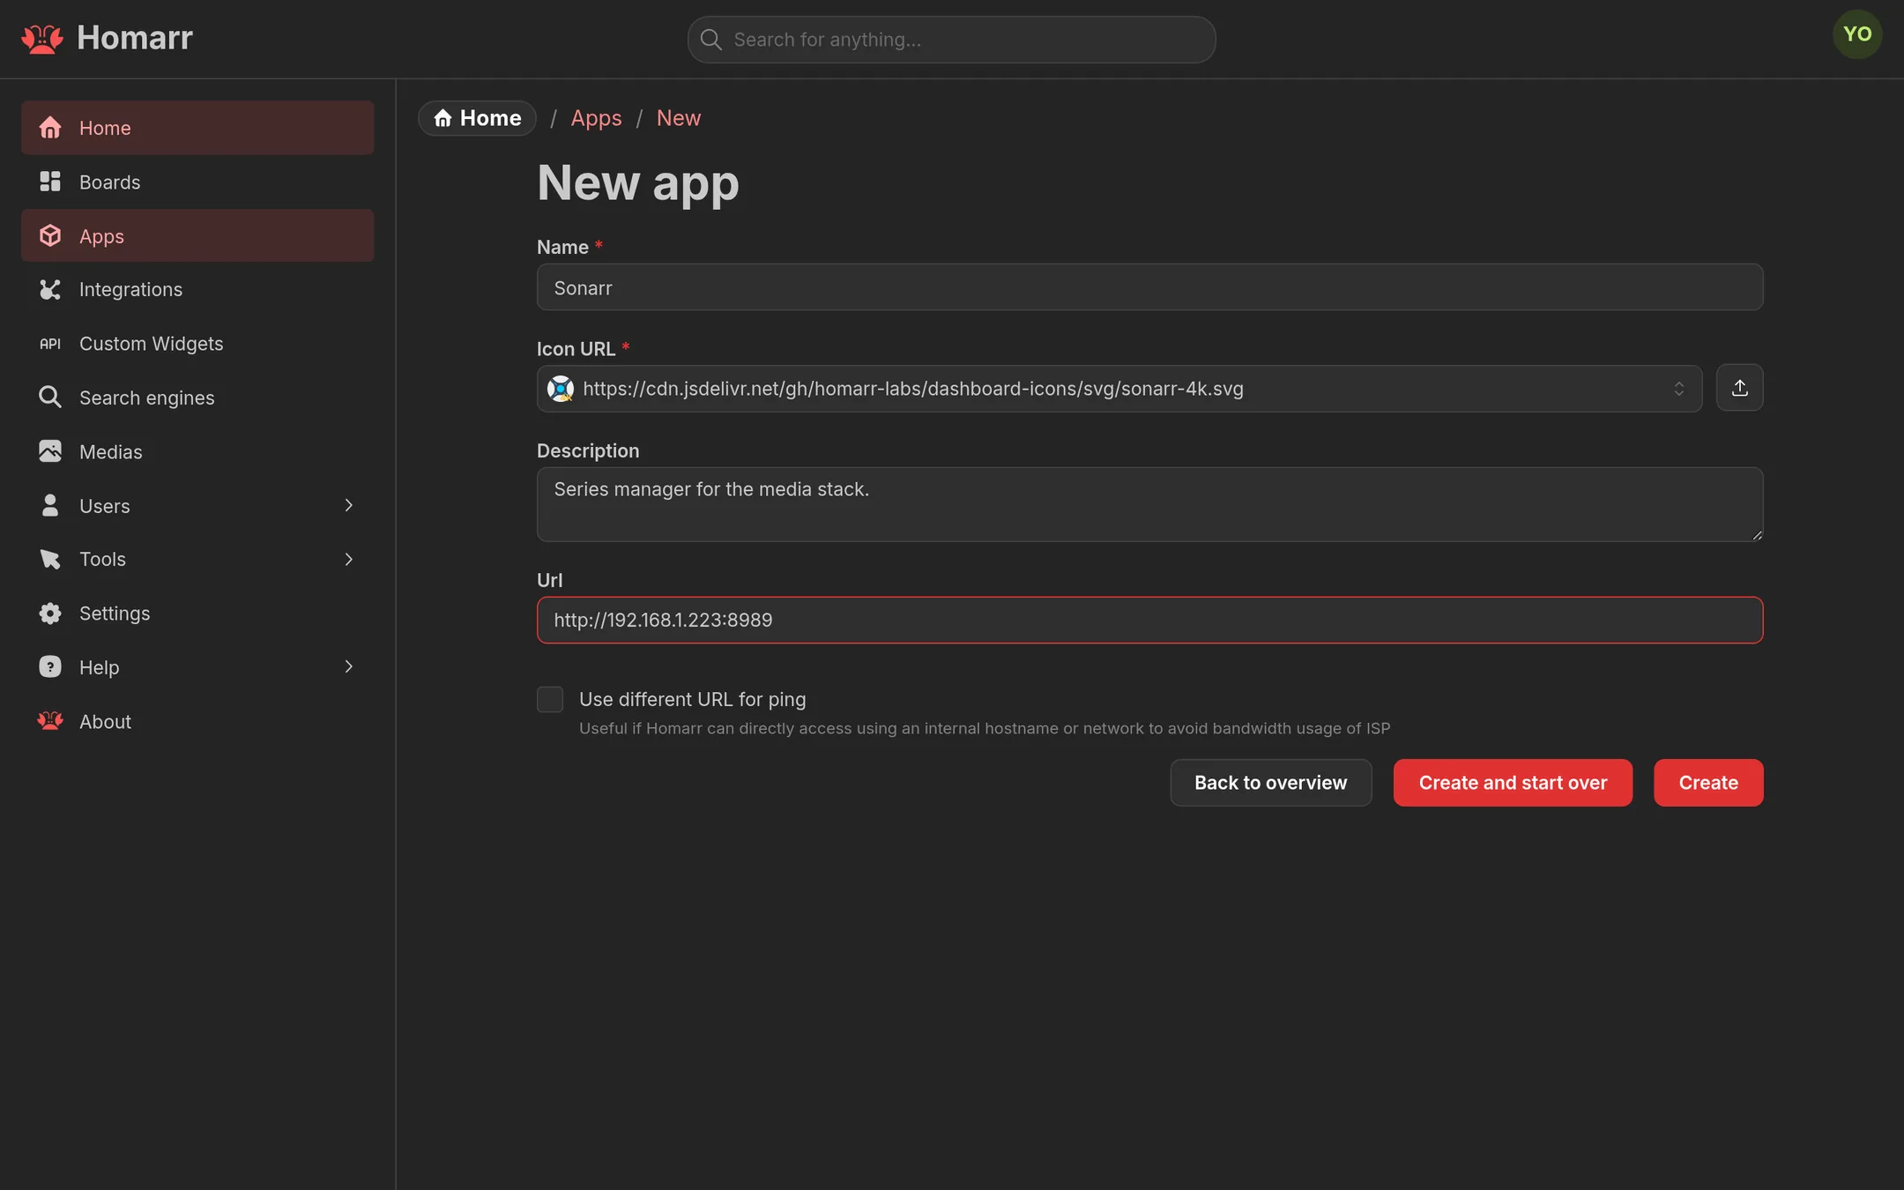Click the New breadcrumb link
The image size is (1904, 1190).
pos(679,118)
